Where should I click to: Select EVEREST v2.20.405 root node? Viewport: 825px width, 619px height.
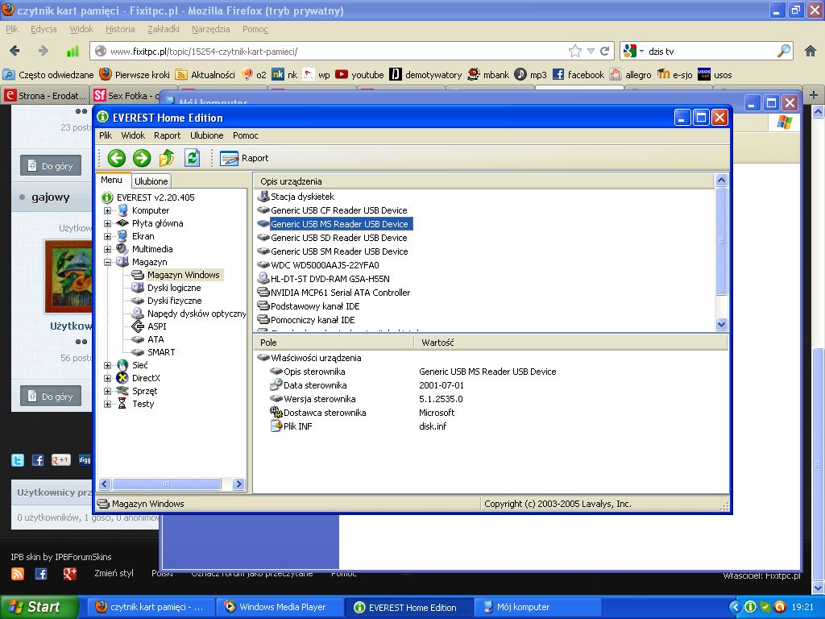click(155, 197)
